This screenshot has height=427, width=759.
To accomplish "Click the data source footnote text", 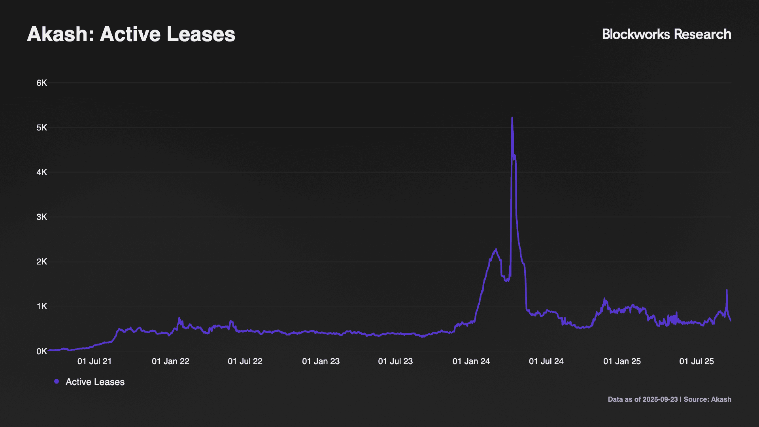I will [x=670, y=399].
